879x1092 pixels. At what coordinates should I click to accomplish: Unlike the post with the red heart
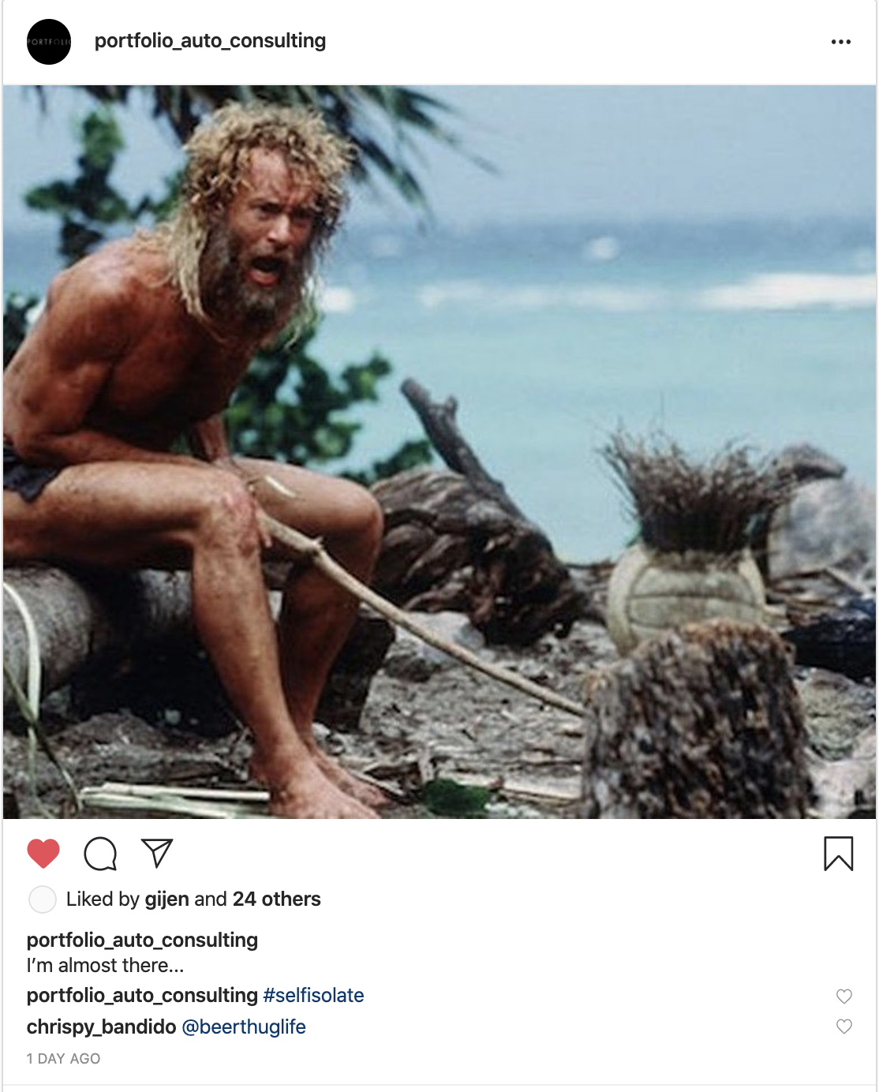[x=43, y=853]
